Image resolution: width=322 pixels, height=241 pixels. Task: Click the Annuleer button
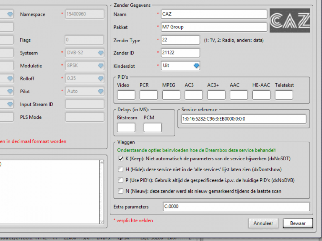tap(263, 223)
